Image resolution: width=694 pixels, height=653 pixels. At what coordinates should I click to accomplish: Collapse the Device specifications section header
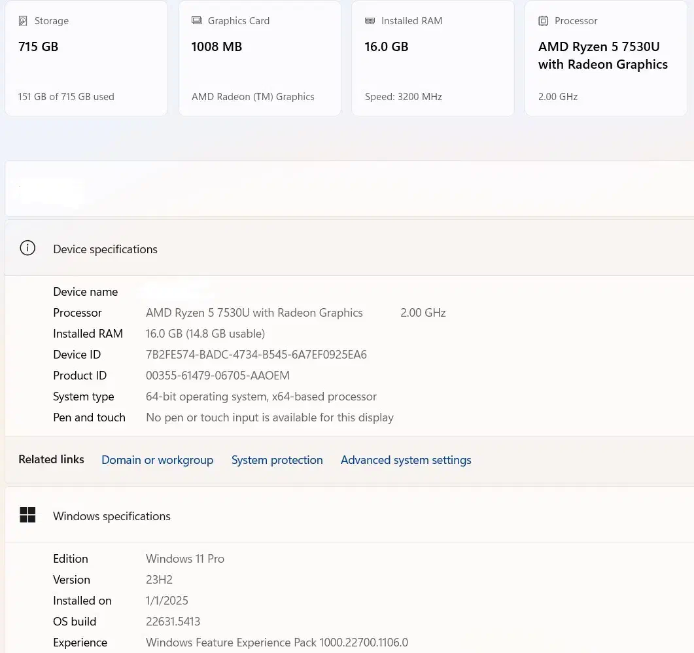tap(347, 249)
